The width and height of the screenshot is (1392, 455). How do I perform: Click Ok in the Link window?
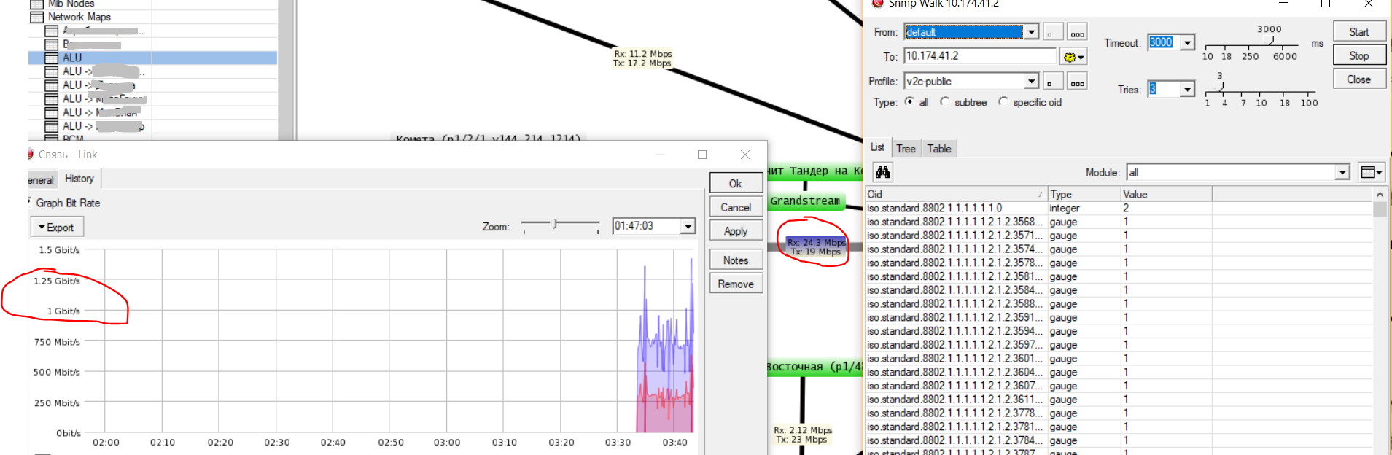(736, 184)
